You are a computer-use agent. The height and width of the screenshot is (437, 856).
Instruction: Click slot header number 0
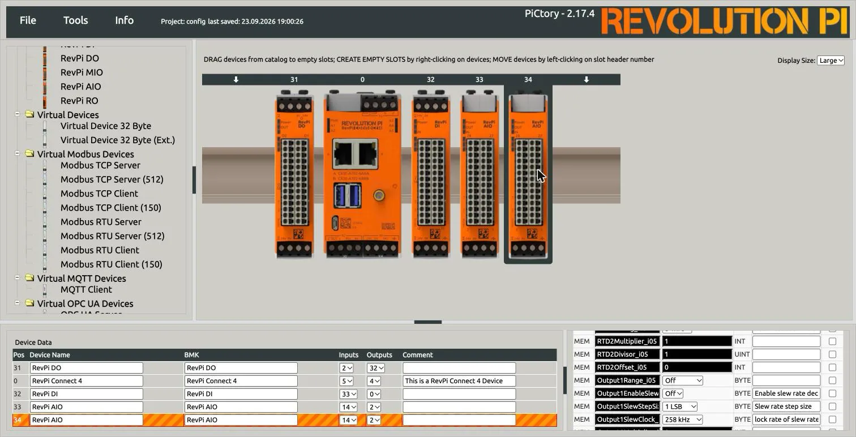tap(362, 80)
